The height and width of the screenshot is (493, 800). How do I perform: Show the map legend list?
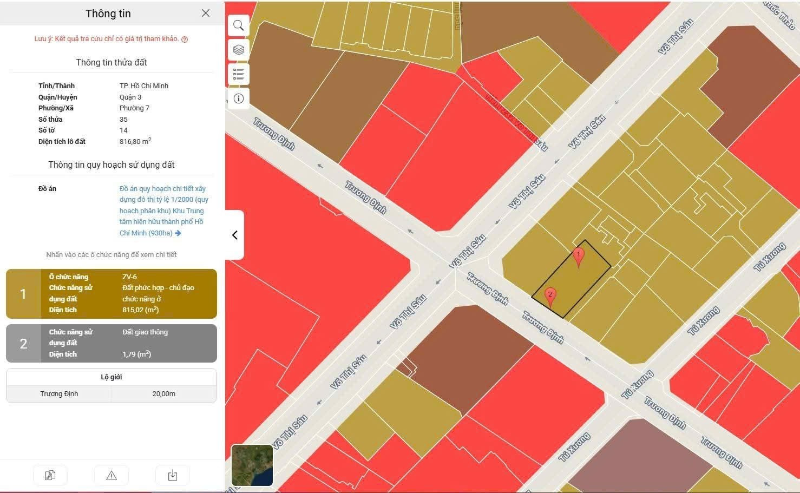[238, 74]
